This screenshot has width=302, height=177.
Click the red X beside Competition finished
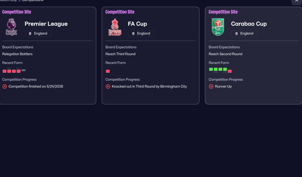click(x=5, y=86)
